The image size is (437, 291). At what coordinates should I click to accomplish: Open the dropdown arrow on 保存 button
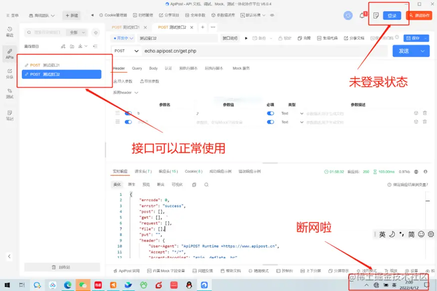(x=426, y=38)
